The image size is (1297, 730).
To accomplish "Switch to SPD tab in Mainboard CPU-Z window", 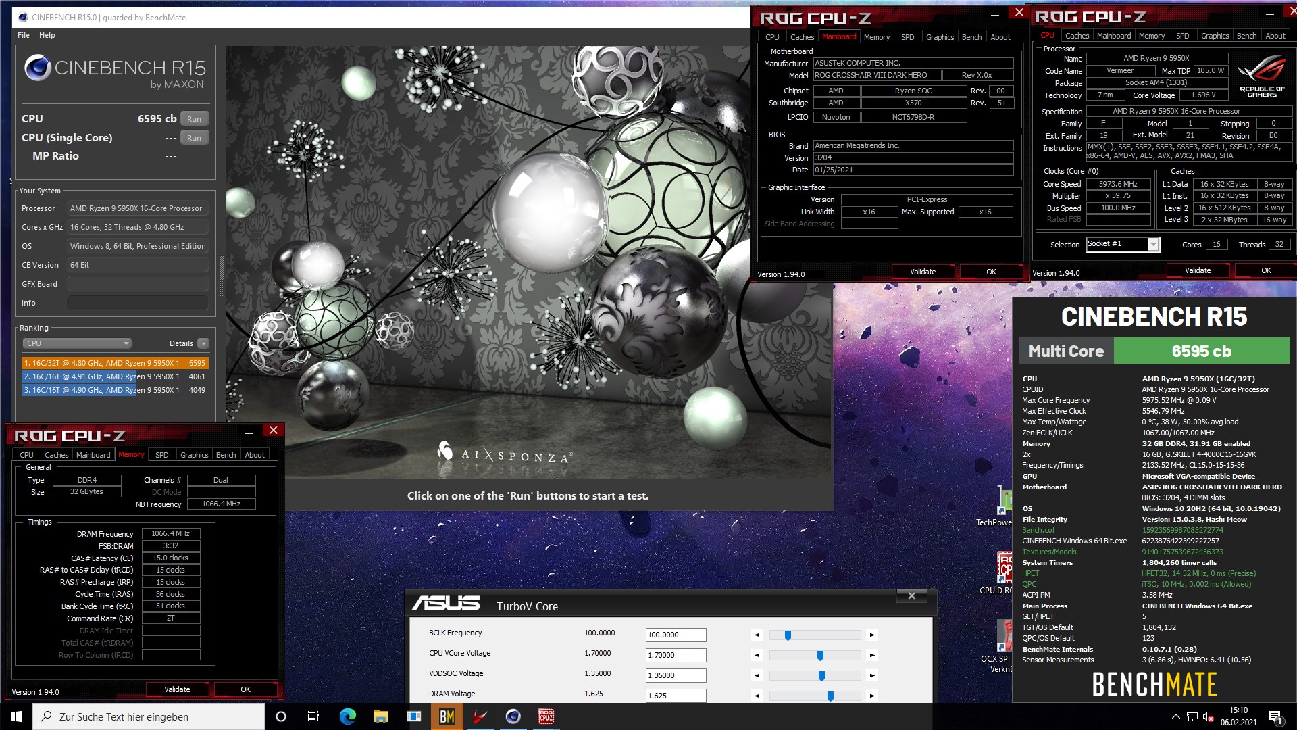I will click(908, 37).
